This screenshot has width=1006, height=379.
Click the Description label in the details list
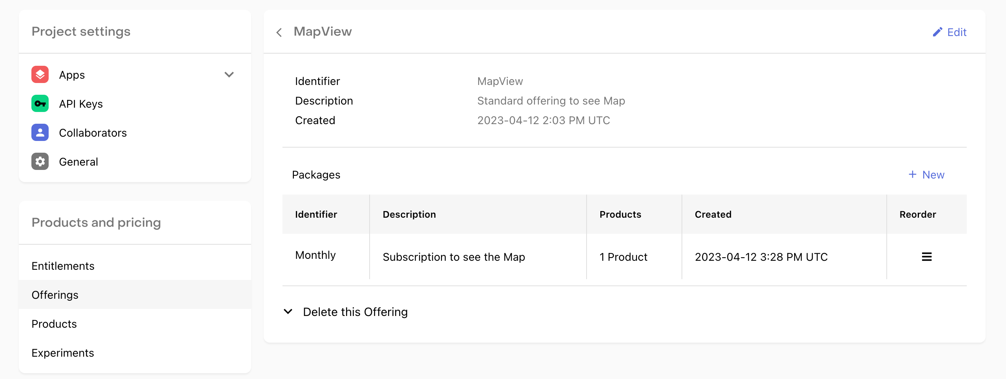click(x=324, y=101)
